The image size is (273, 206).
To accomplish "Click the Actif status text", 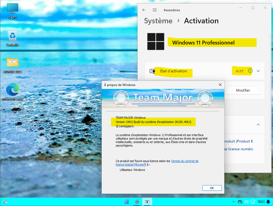I will 240,71.
